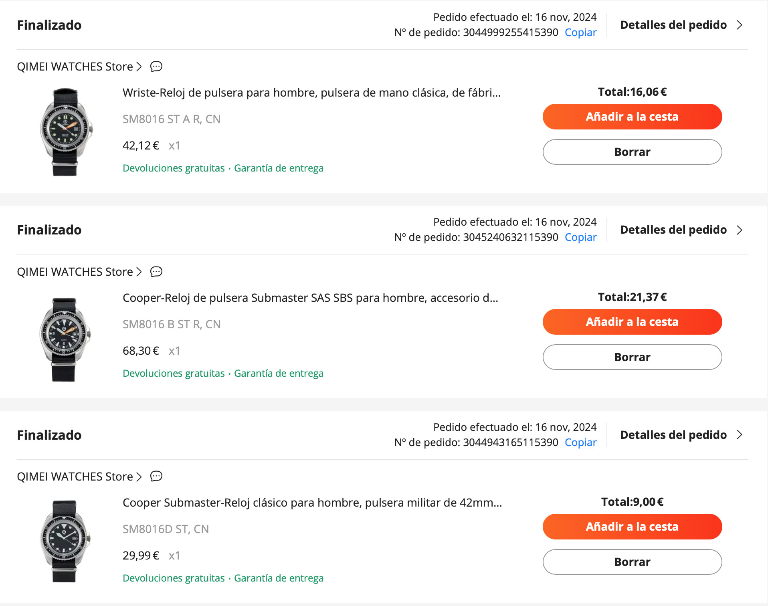Open chat icon for second QIMEI WATCHES order

156,272
